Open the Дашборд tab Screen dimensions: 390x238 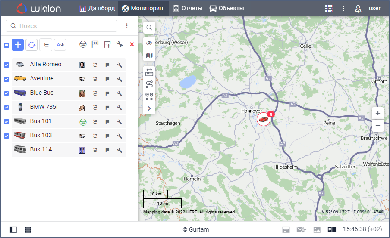[x=97, y=9]
